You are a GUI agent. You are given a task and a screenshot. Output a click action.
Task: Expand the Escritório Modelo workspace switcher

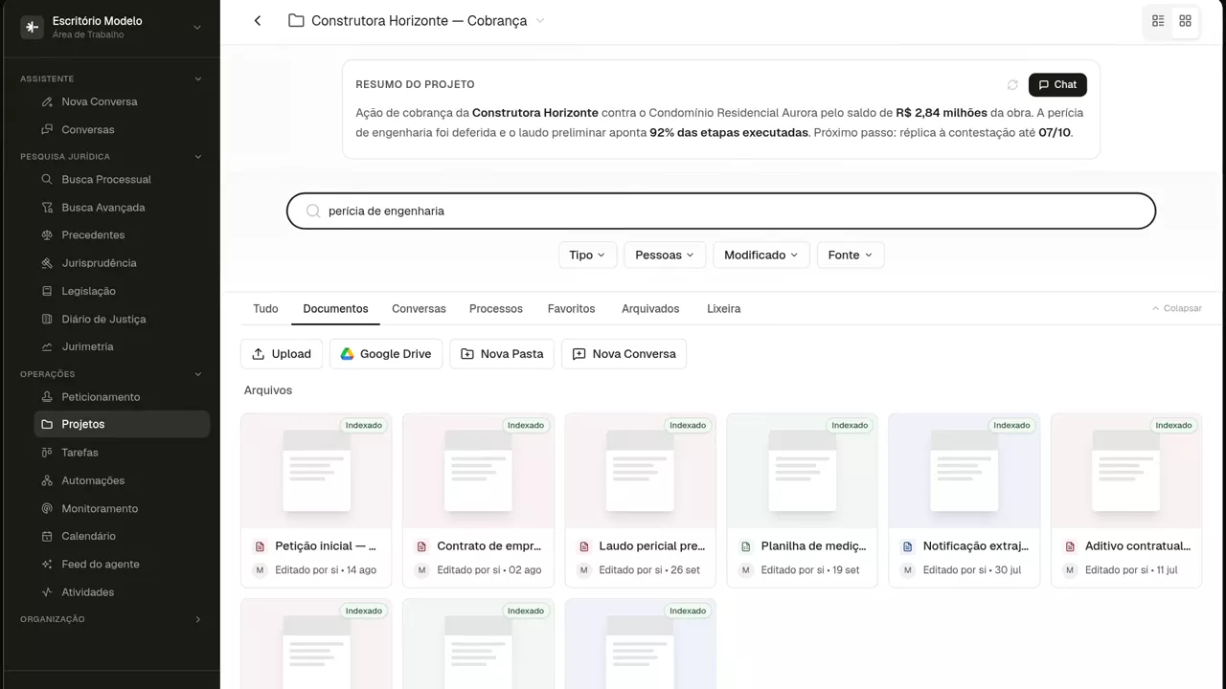coord(197,28)
